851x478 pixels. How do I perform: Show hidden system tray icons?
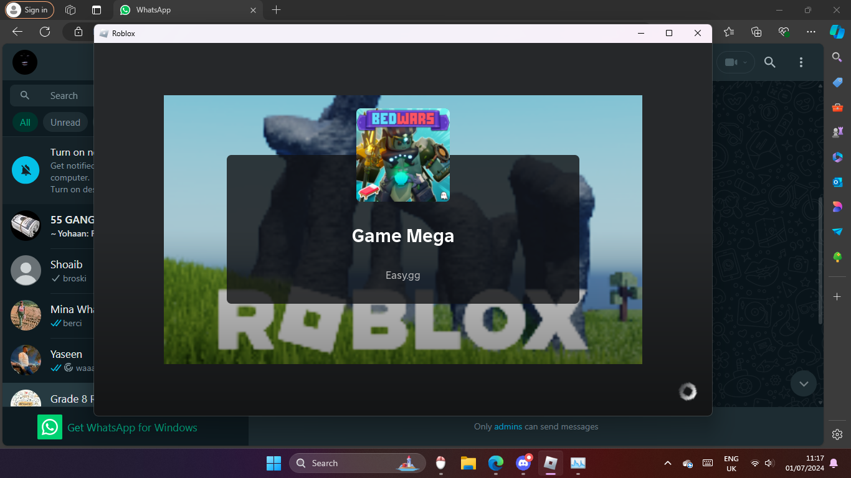click(668, 463)
